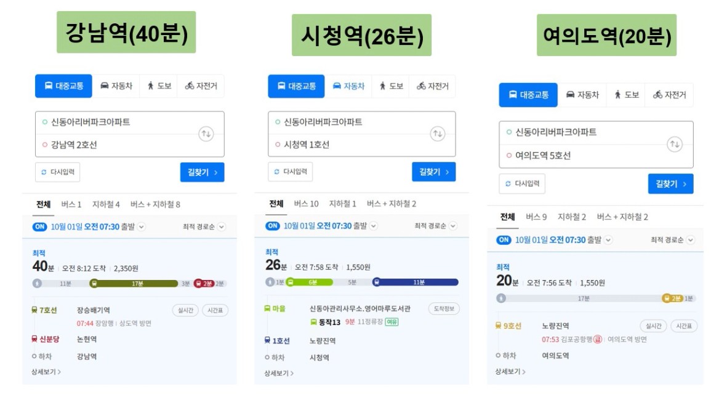Open 최적 경로순 sort dropdown in 여의도역 panel
The height and width of the screenshot is (408, 727).
(672, 240)
